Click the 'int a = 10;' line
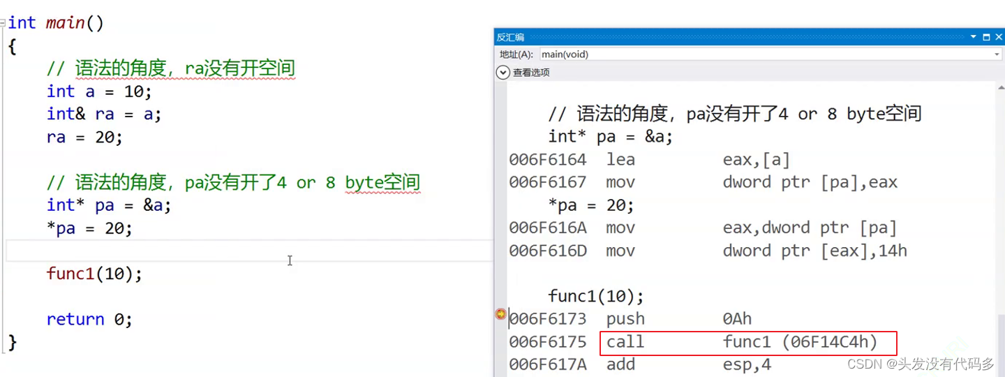1005x377 pixels. (x=99, y=91)
